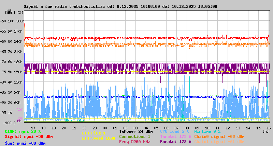Select the 08 hour mark on time axis
273x146 pixels.
tap(187, 128)
